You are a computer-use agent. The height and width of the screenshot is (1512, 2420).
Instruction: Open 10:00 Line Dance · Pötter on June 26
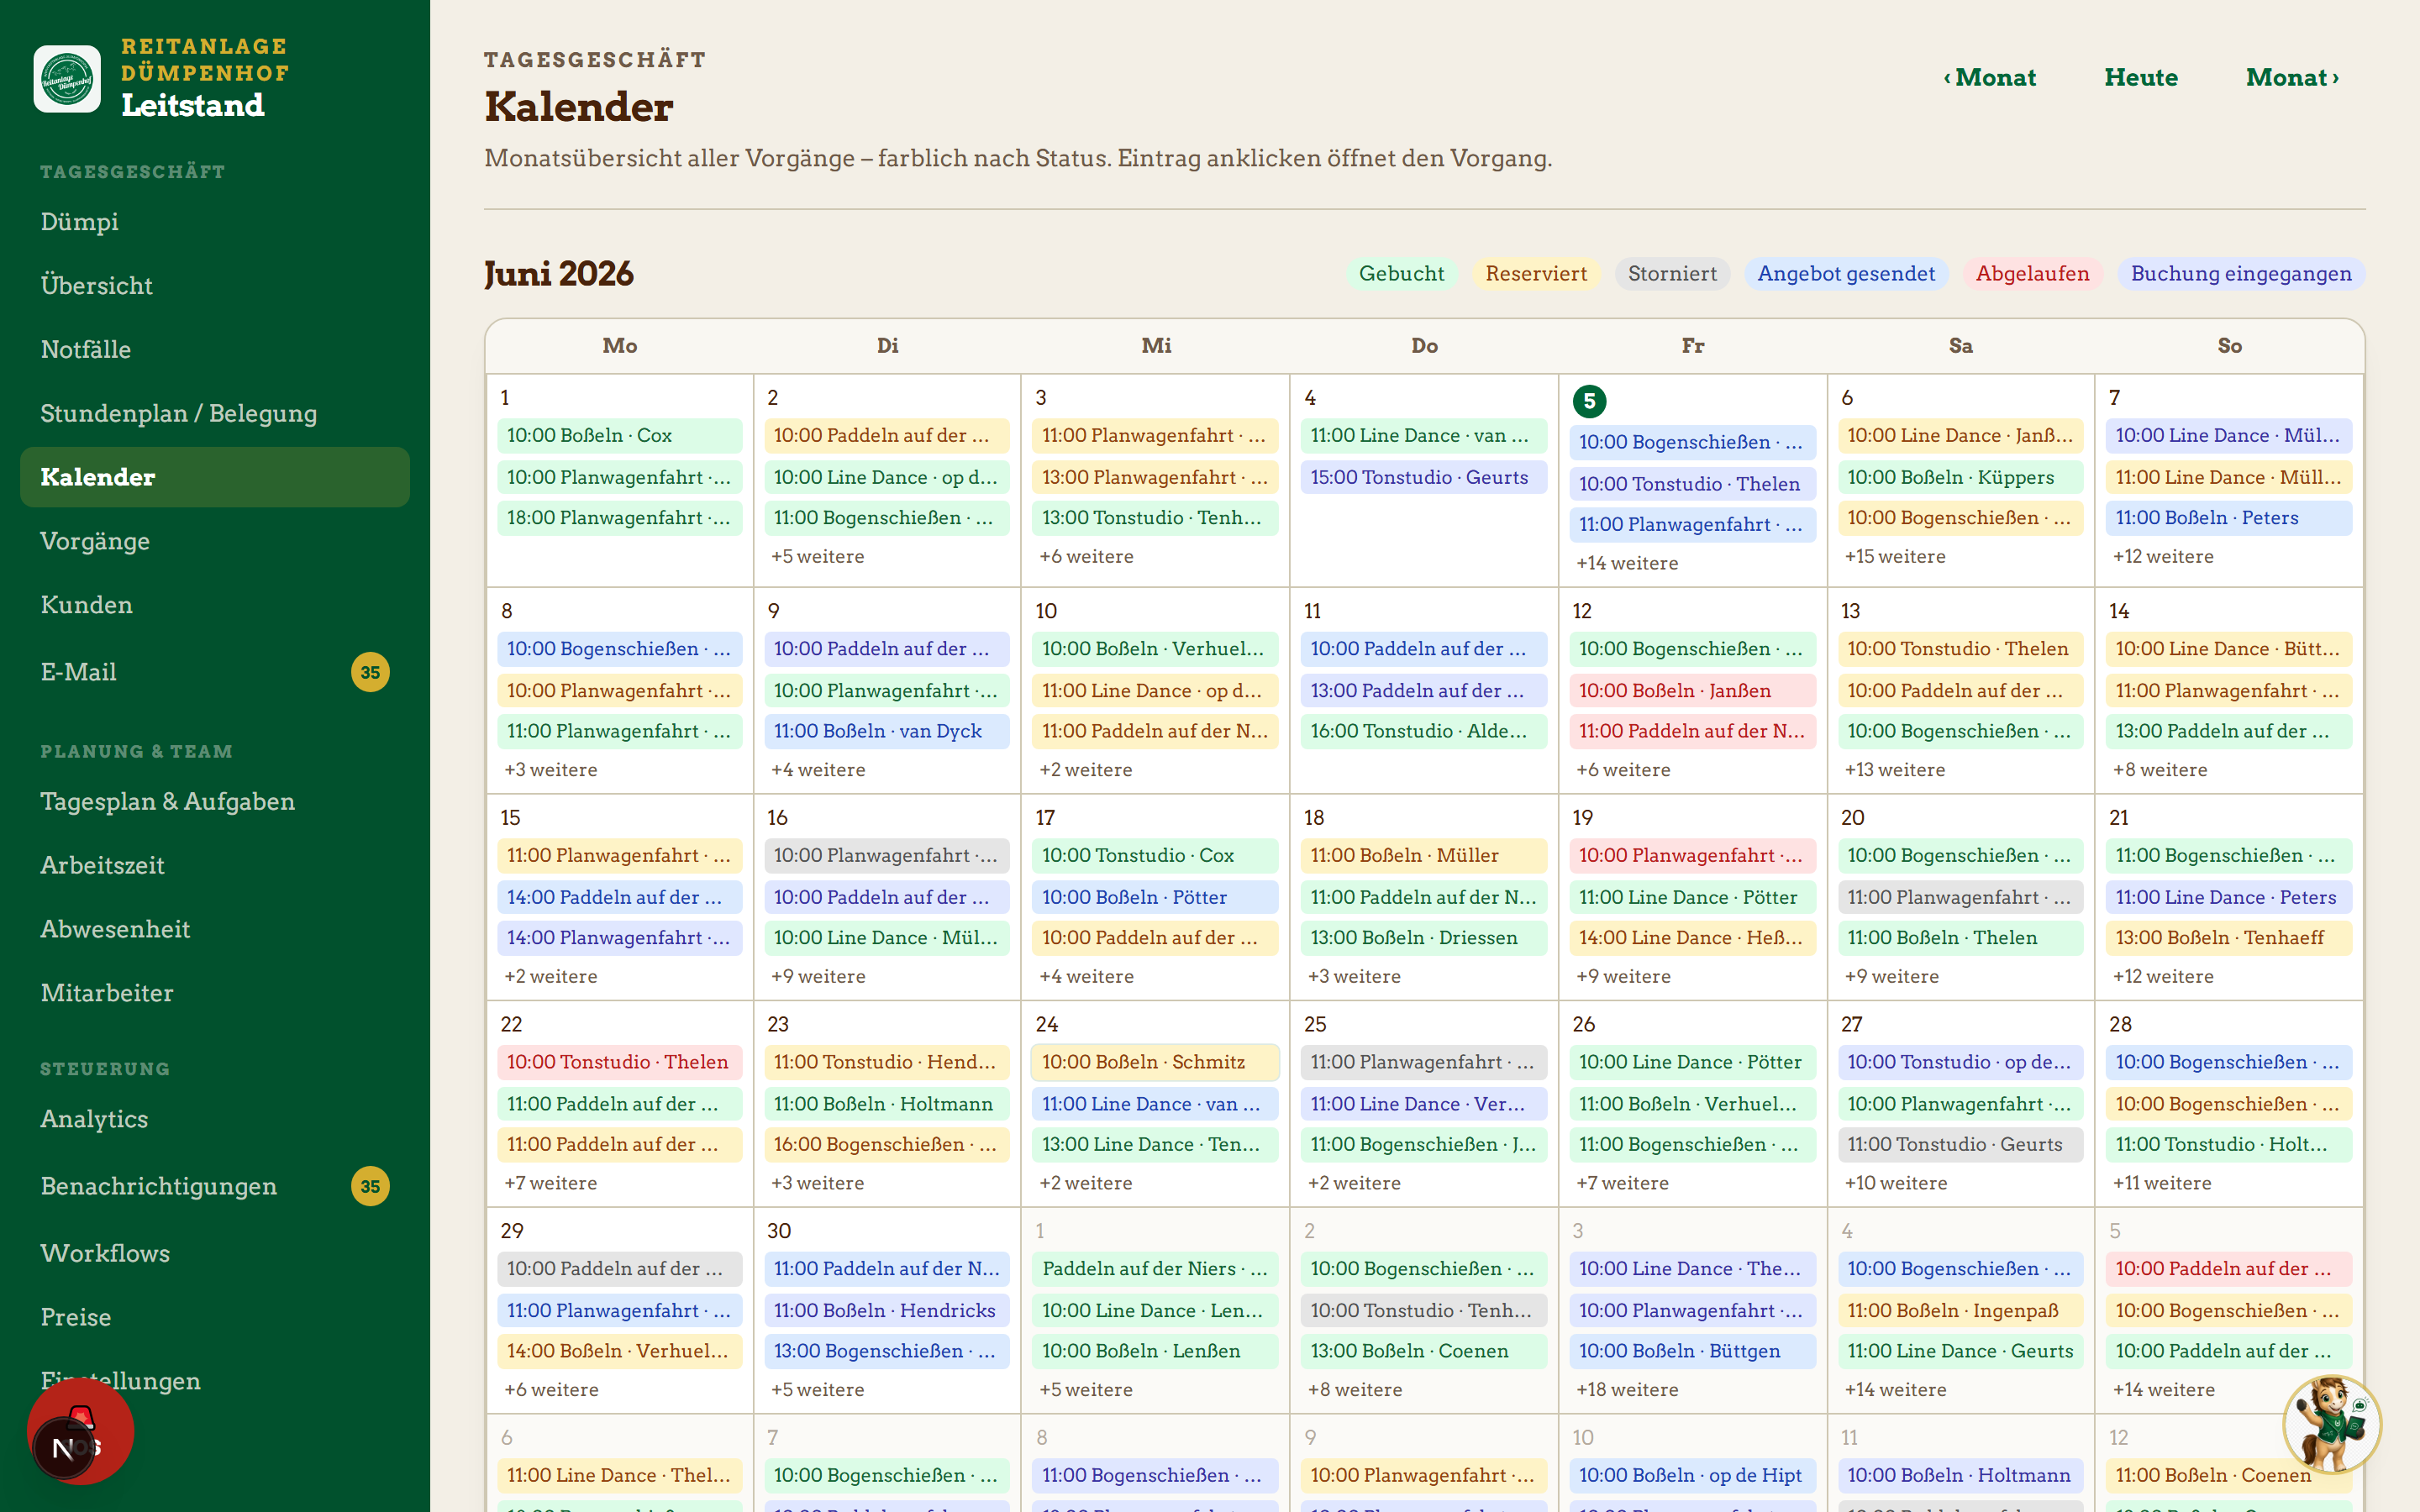click(x=1692, y=1062)
